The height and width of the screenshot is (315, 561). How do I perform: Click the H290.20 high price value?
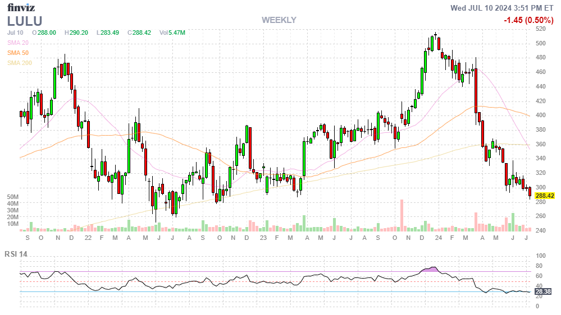[x=76, y=33]
